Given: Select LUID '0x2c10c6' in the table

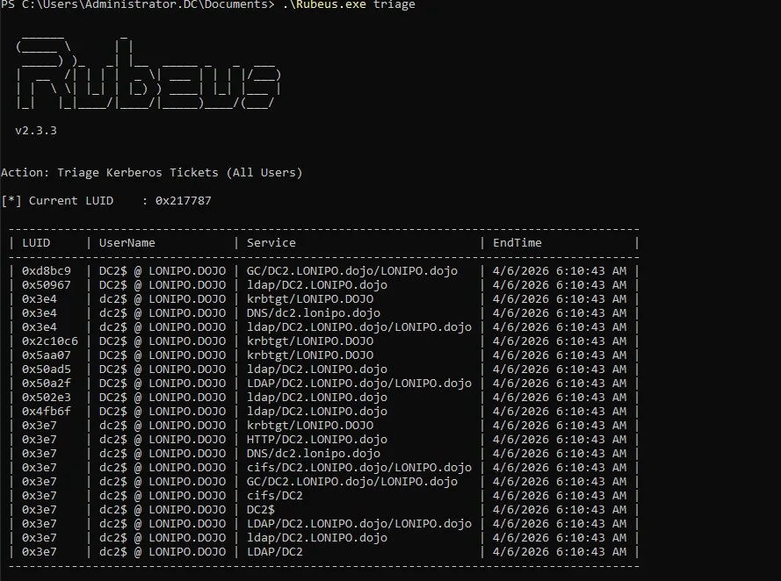Looking at the screenshot, I should 50,341.
